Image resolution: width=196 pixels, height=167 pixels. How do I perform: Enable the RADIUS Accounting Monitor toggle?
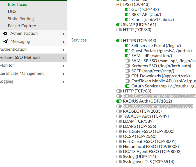(119, 96)
